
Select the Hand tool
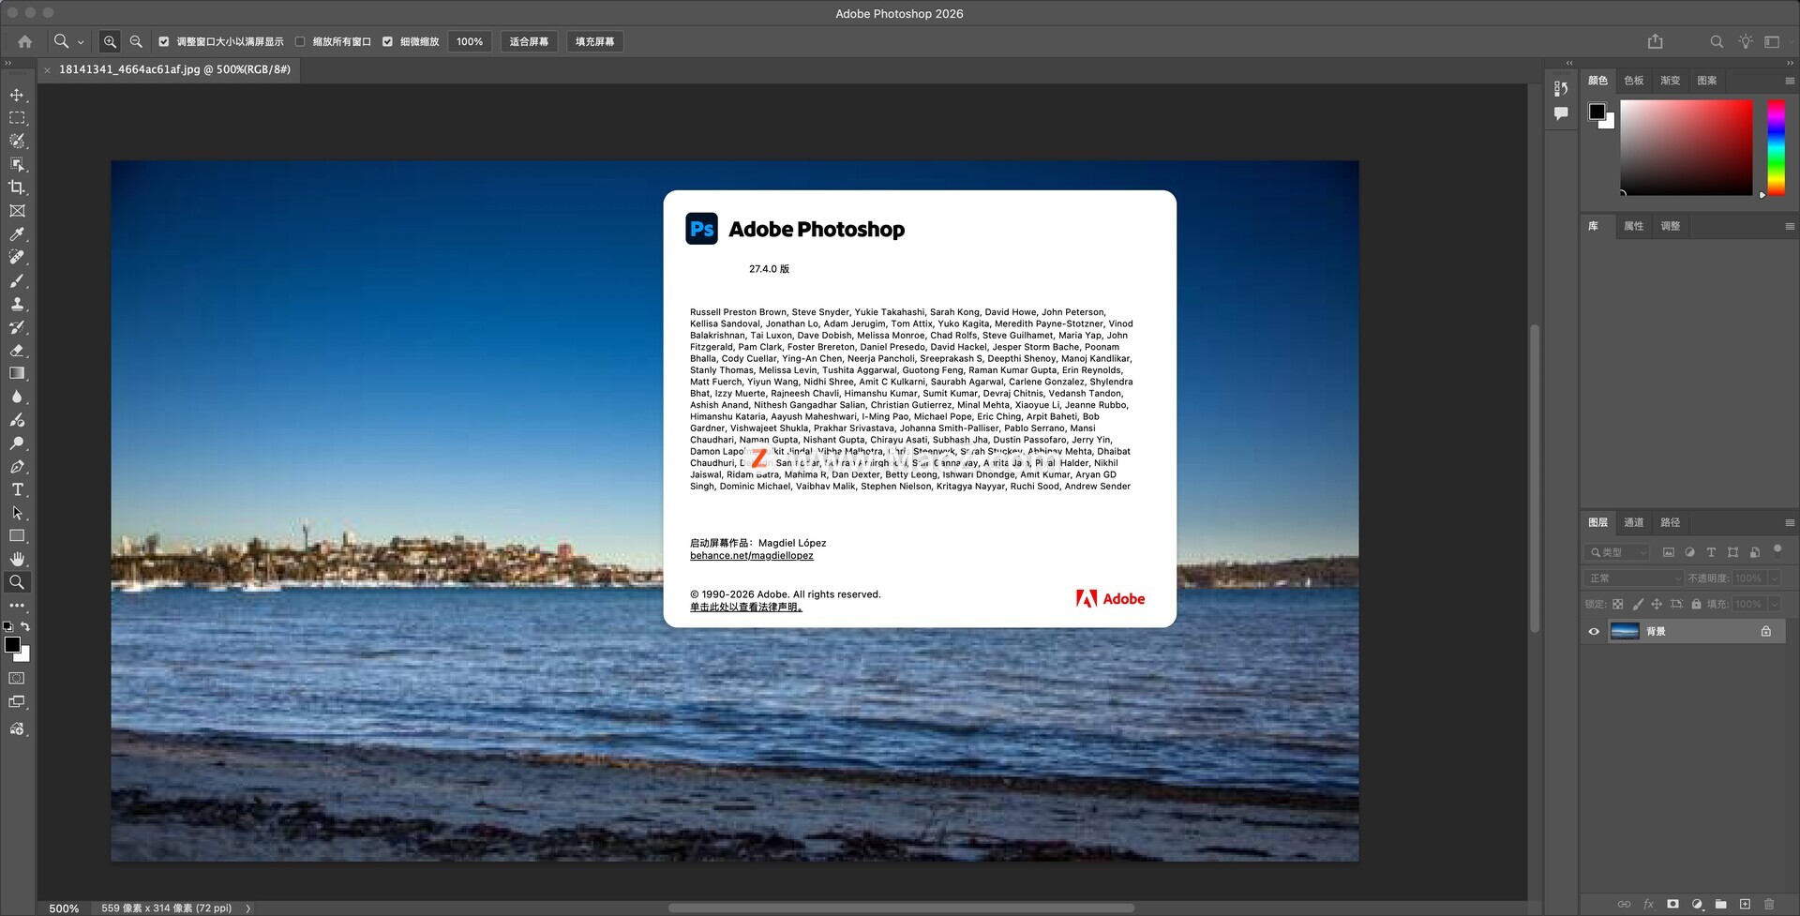17,559
